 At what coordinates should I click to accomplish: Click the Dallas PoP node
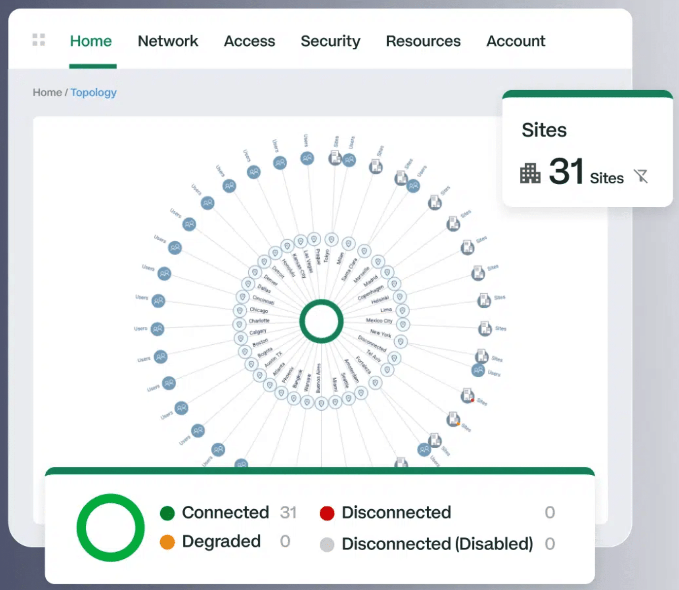248,284
